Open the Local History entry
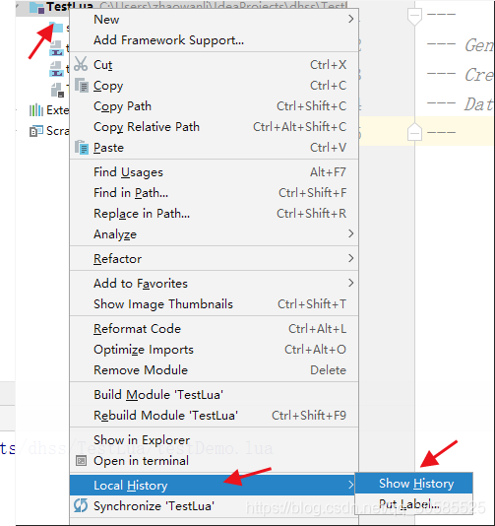This screenshot has height=526, width=495. click(214, 485)
